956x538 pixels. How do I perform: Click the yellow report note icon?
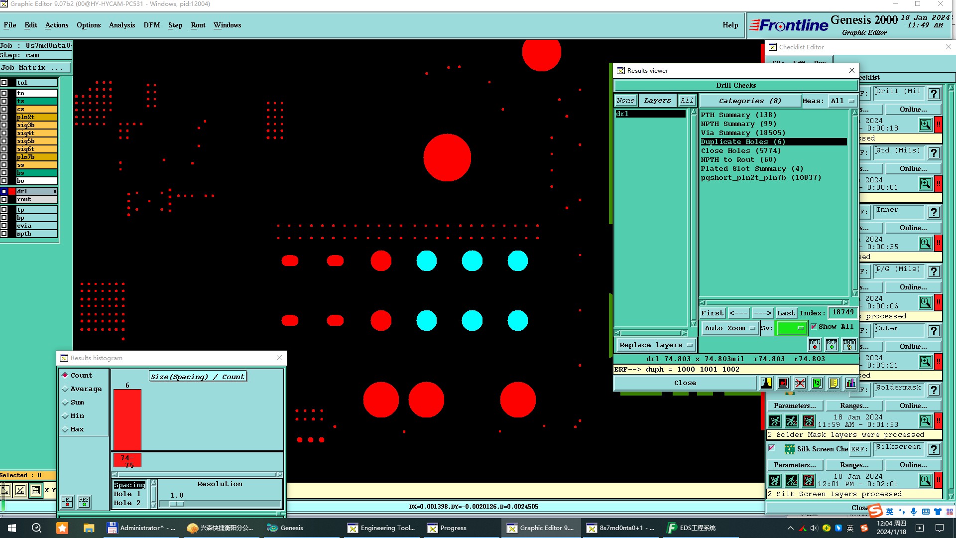point(834,383)
